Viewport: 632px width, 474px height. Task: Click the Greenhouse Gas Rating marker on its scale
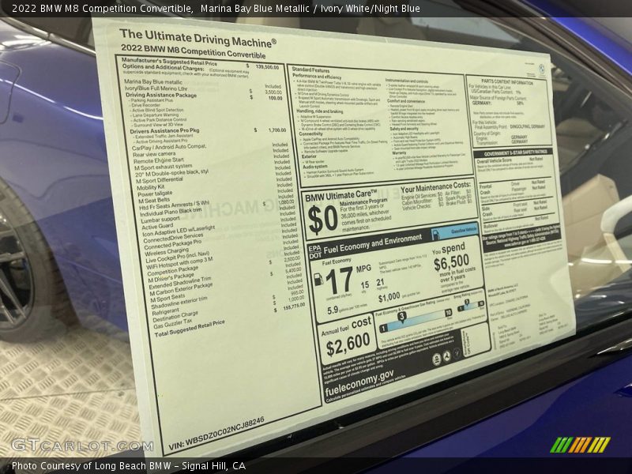pos(401,316)
